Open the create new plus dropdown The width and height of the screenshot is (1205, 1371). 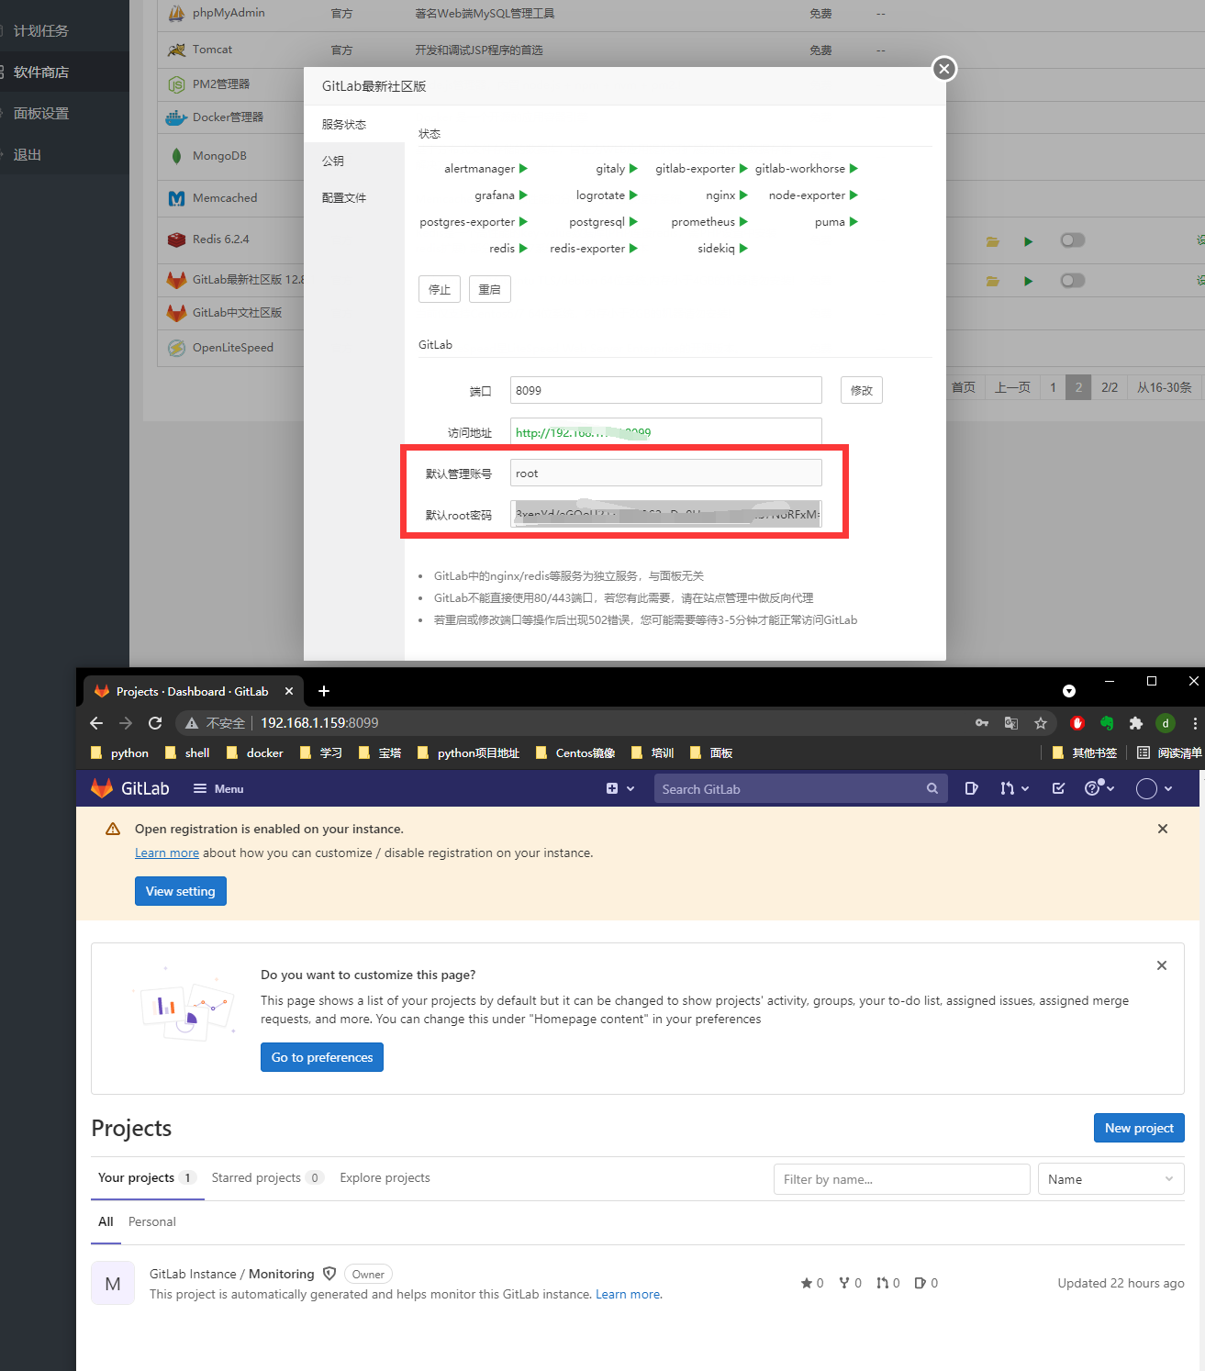[620, 788]
